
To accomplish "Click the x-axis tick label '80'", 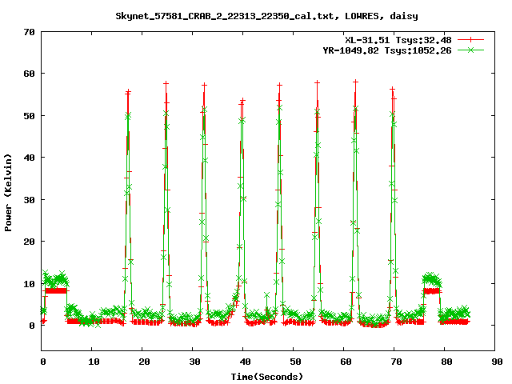I will click(x=446, y=362).
